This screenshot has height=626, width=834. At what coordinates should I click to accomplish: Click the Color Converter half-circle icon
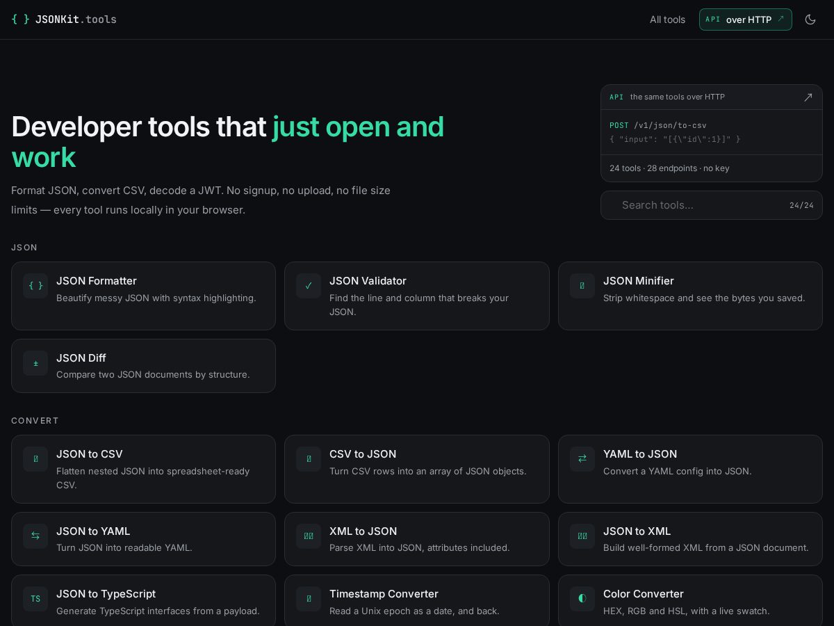tap(582, 599)
